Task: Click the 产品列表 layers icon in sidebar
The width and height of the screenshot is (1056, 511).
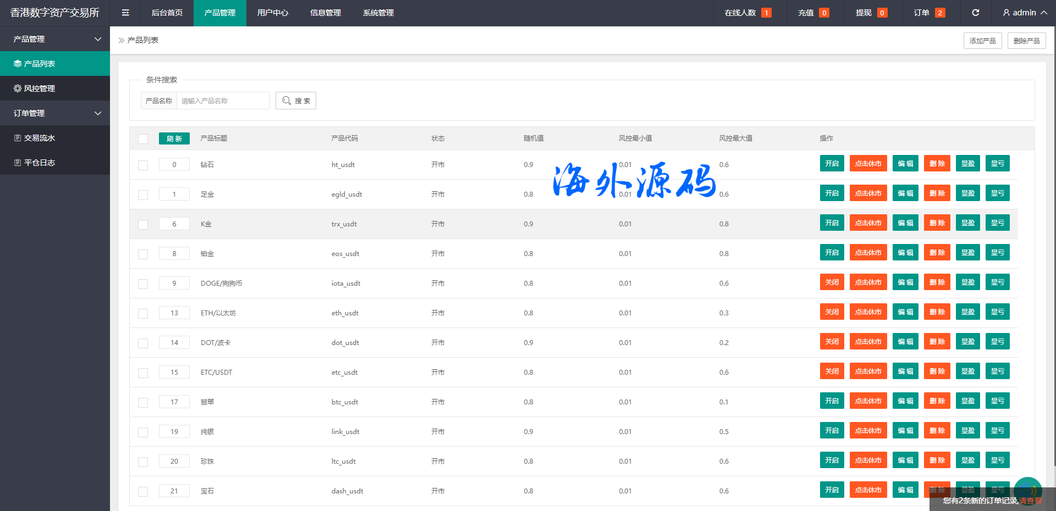Action: (18, 64)
